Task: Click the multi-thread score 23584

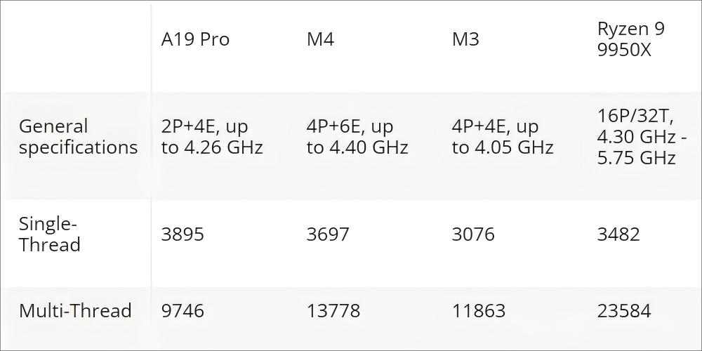Action: pyautogui.click(x=624, y=310)
